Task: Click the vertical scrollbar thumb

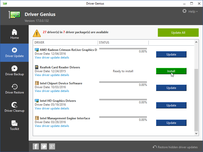Action: point(196,100)
